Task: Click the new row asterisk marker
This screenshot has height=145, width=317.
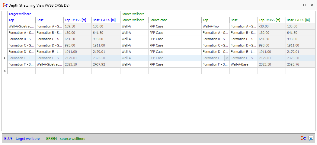Action: [5, 71]
